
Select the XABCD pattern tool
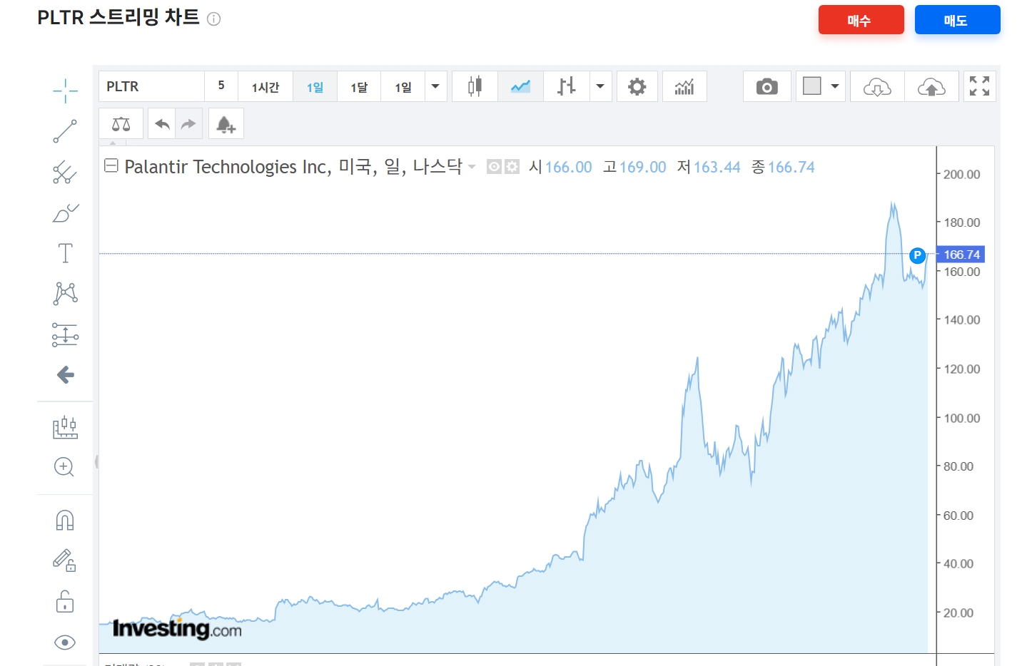click(65, 294)
